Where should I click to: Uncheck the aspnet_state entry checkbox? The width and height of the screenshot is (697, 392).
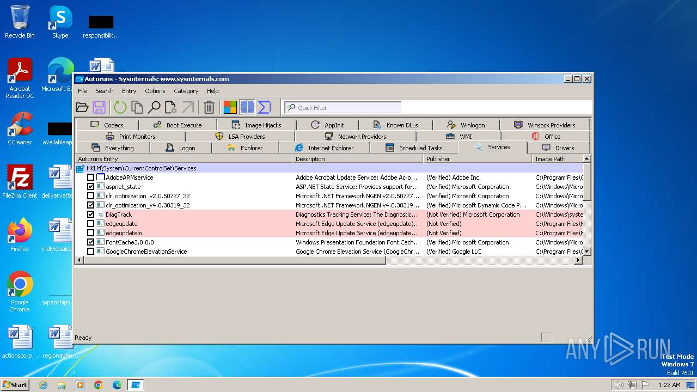coord(90,187)
